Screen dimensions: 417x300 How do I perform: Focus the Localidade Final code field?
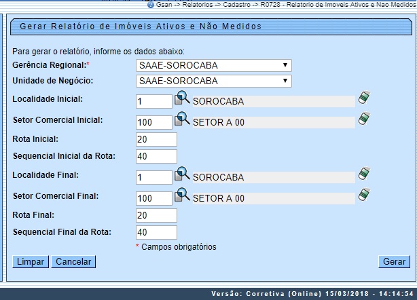(154, 177)
